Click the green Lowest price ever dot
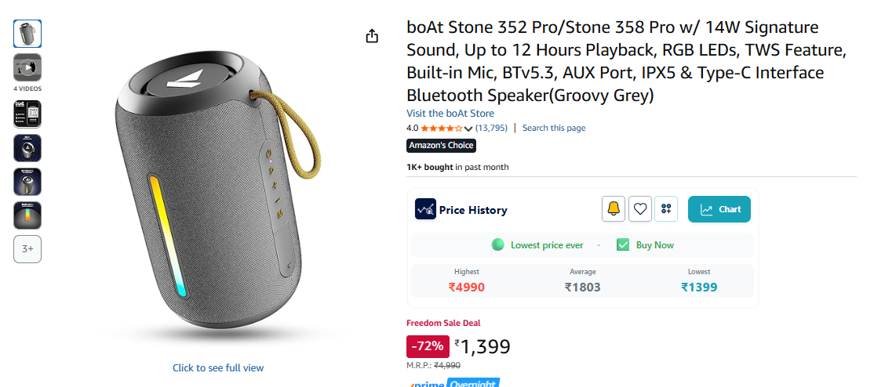 pyautogui.click(x=497, y=245)
